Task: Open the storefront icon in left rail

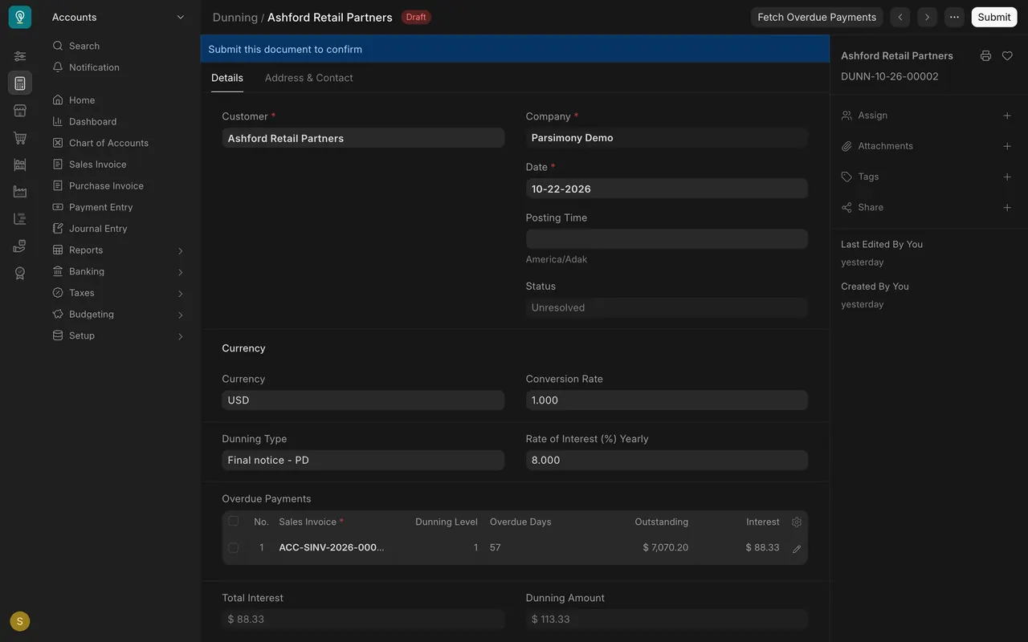Action: click(x=20, y=111)
